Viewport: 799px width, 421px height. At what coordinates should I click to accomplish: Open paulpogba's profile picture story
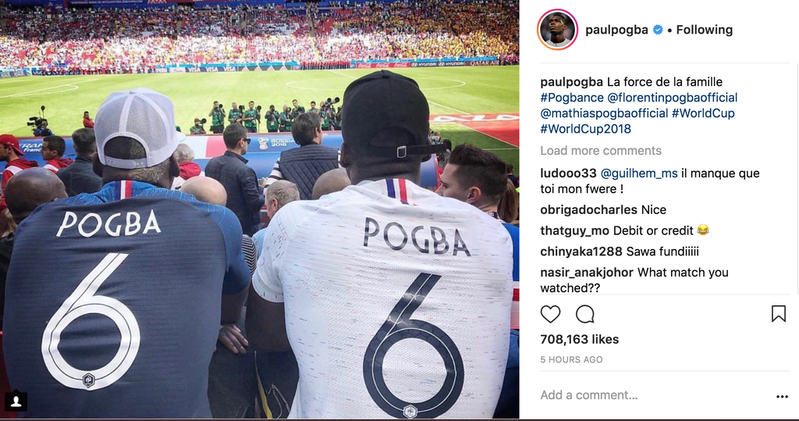point(557,30)
